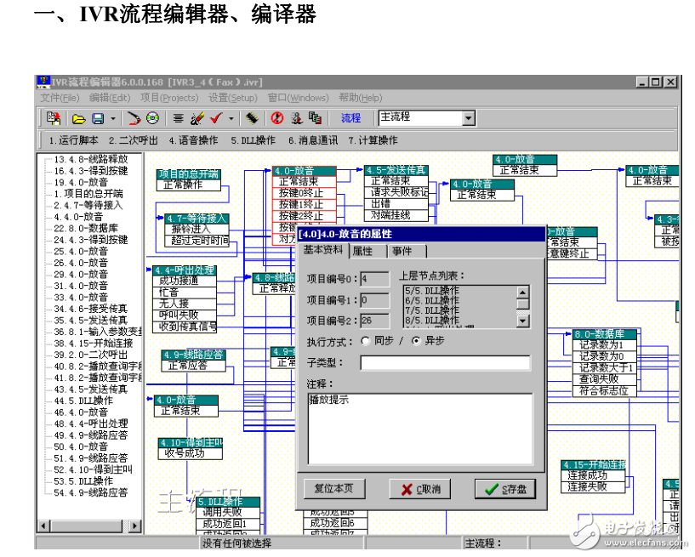
Task: Select tree item 44.5.DLL操作
Action: pos(83,400)
